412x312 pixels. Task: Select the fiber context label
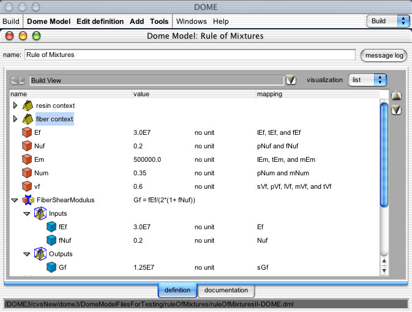click(54, 119)
